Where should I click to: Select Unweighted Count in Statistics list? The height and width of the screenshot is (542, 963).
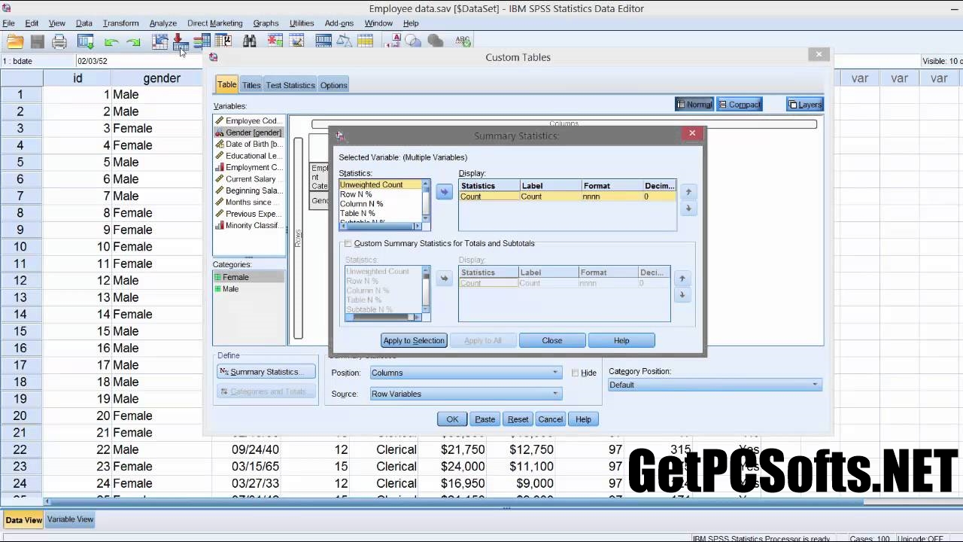(x=380, y=184)
